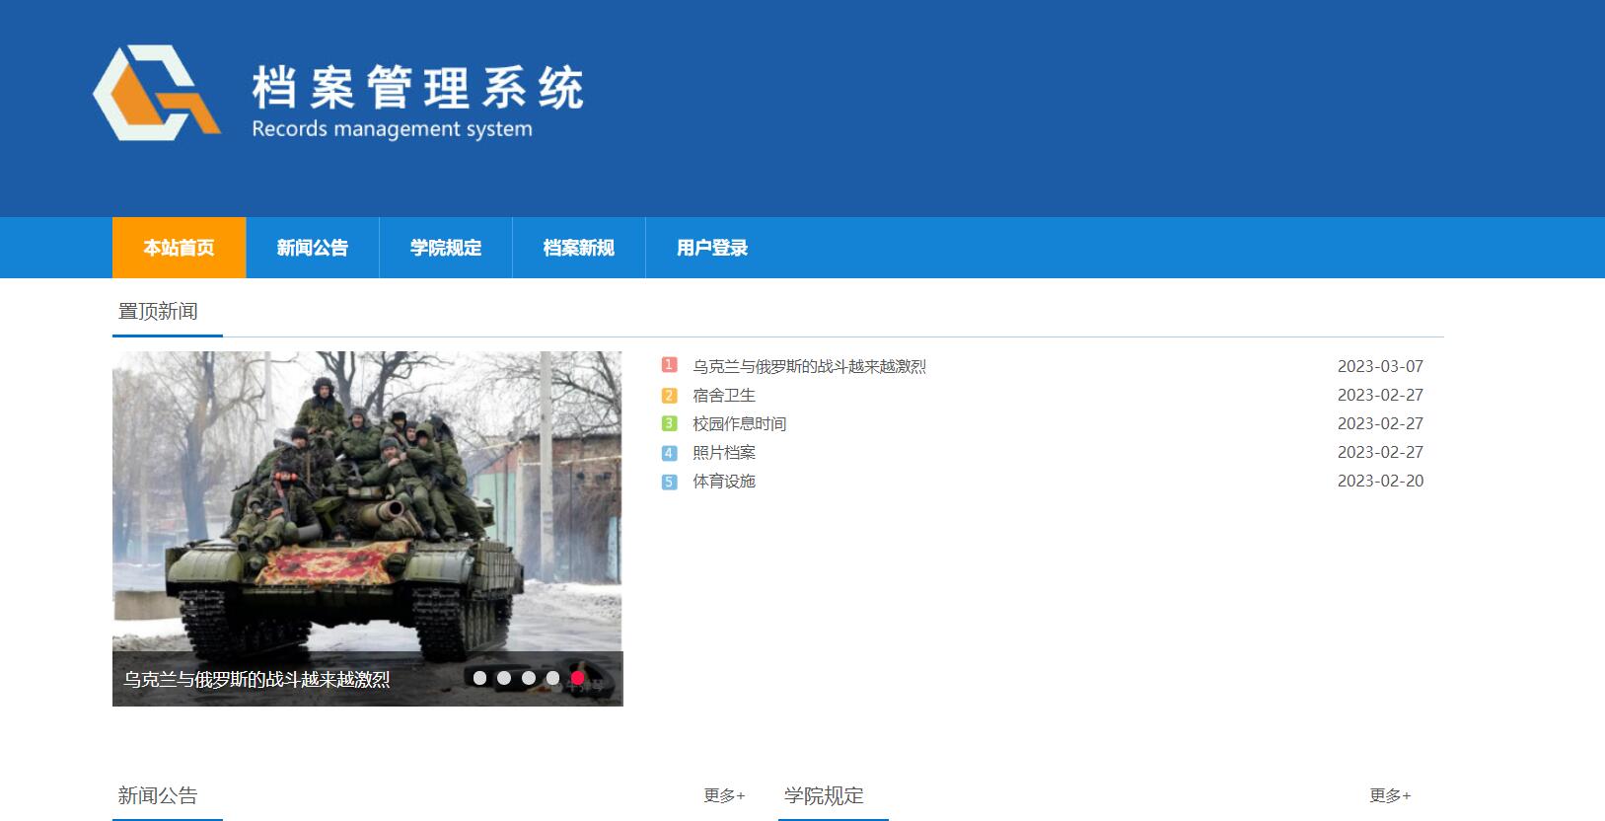The height and width of the screenshot is (821, 1605).
Task: Click the 2023-02-27 date beside 校园作息时间
Action: (1380, 423)
